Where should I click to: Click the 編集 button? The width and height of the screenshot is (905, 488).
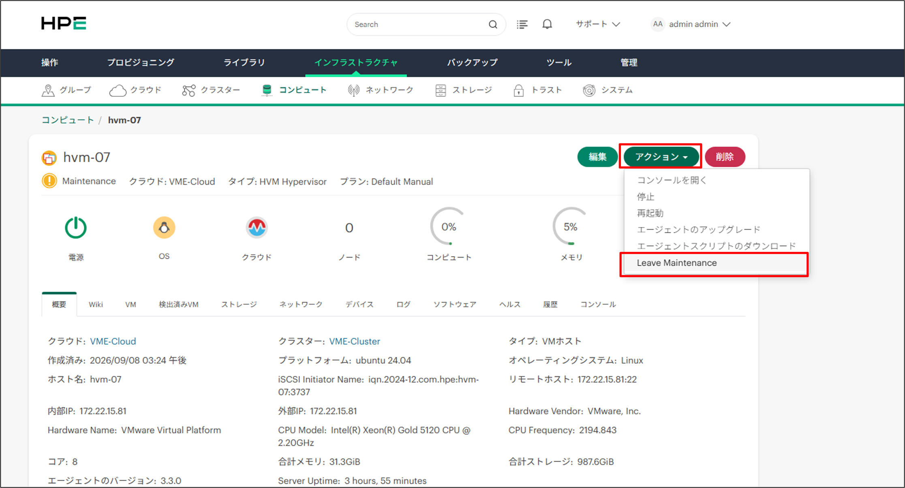[x=597, y=157]
